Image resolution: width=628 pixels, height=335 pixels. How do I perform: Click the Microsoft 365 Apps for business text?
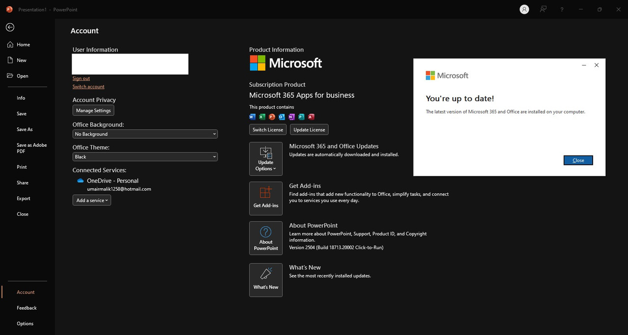click(302, 95)
